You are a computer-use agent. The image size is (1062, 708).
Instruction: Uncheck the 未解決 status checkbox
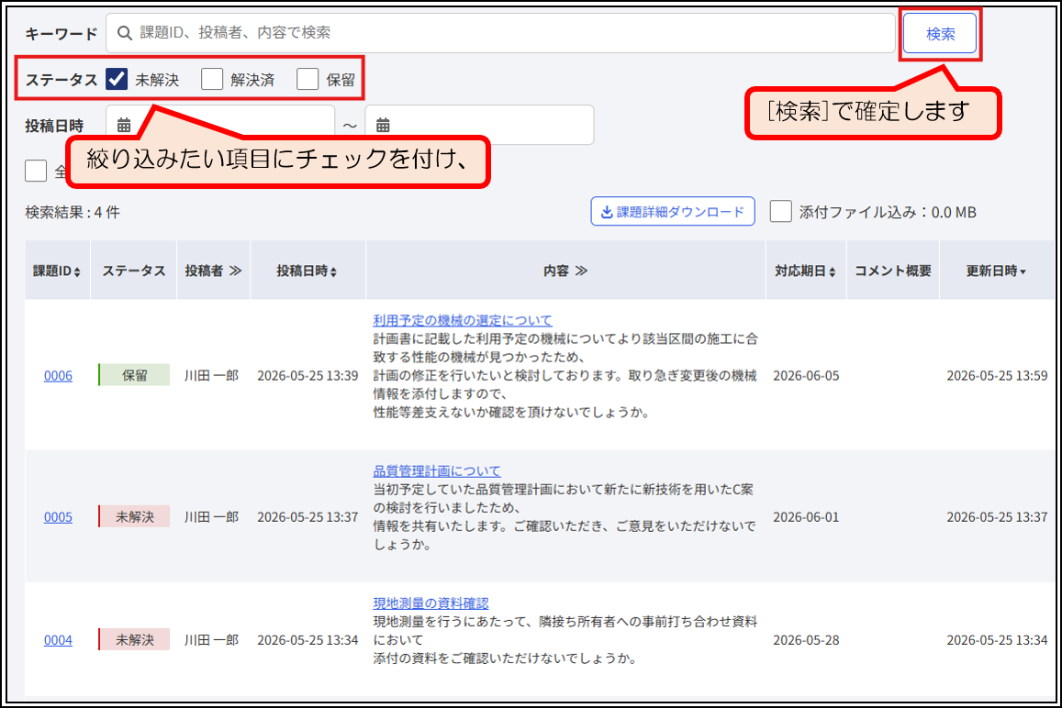coord(117,79)
